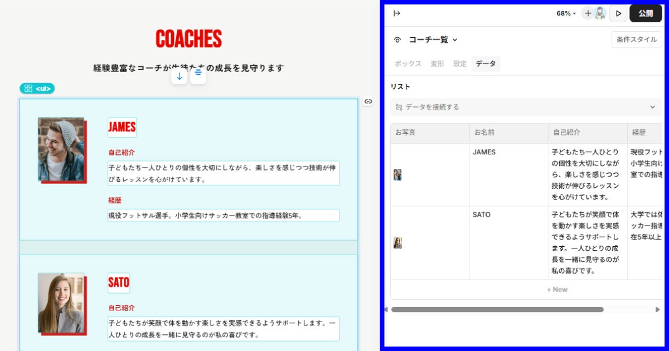Viewport: 669px width, 351px height.
Task: Toggle visibility of コーチ一覧 with the eye icon
Action: click(x=396, y=40)
